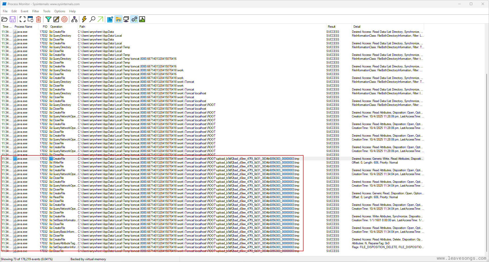Open Highlight editor pencil icon

pyautogui.click(x=56, y=19)
